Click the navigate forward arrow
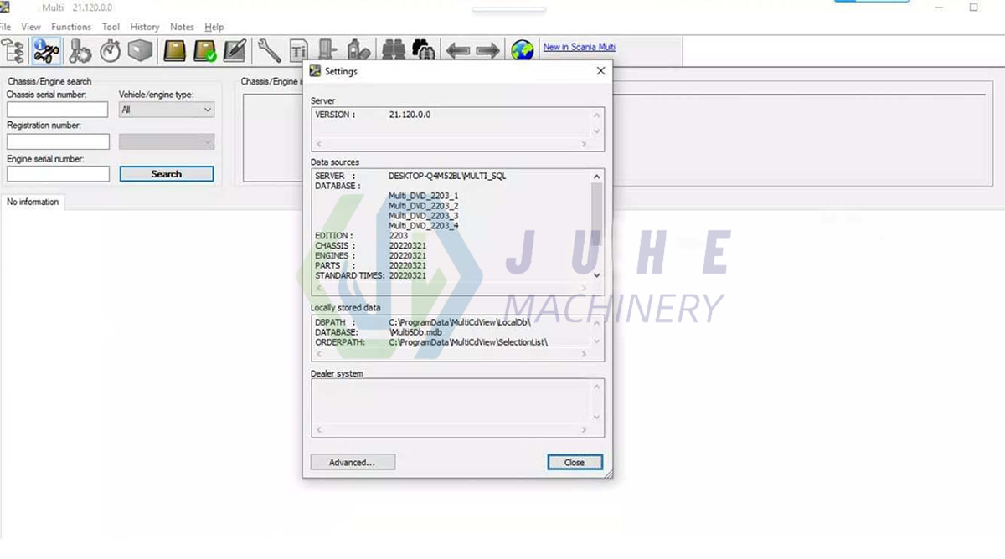This screenshot has height=559, width=1005. pyautogui.click(x=487, y=50)
